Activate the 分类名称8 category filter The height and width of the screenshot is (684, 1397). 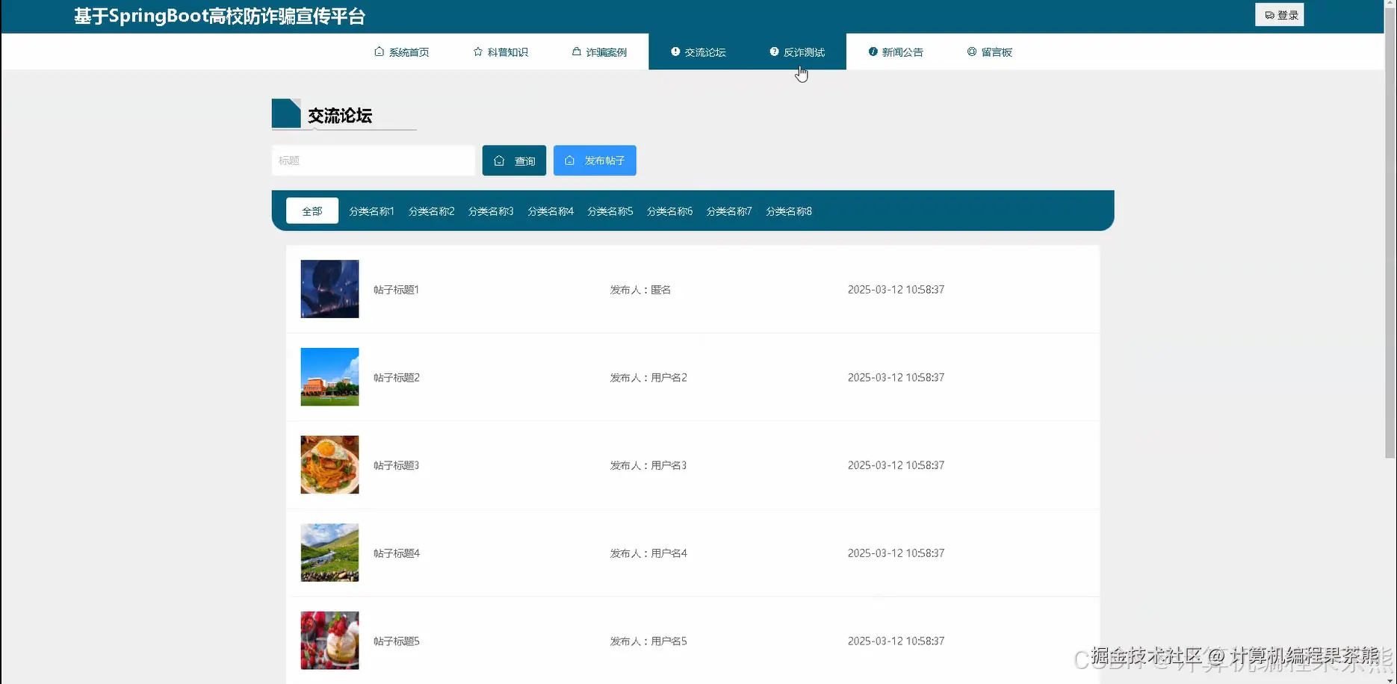(x=788, y=211)
